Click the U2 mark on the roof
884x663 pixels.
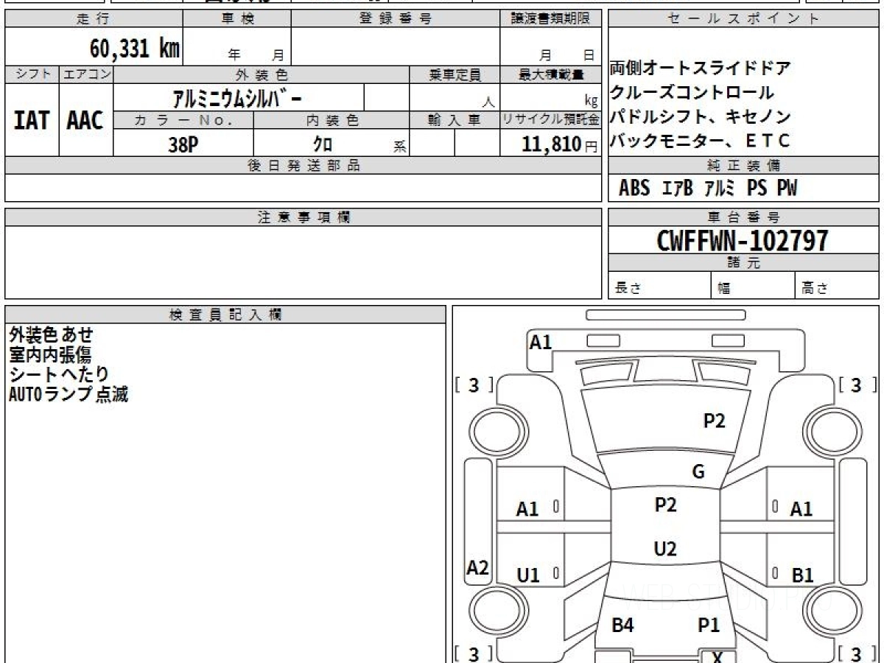pyautogui.click(x=665, y=549)
